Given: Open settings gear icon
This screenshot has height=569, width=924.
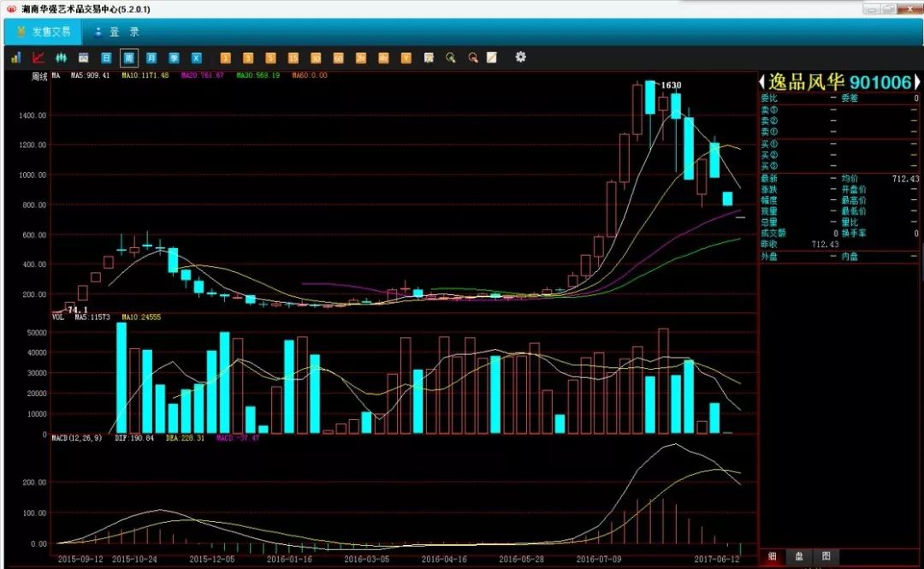Looking at the screenshot, I should [x=520, y=56].
